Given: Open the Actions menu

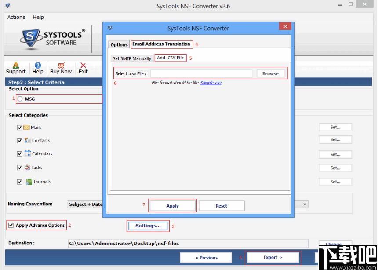Looking at the screenshot, I should point(16,17).
